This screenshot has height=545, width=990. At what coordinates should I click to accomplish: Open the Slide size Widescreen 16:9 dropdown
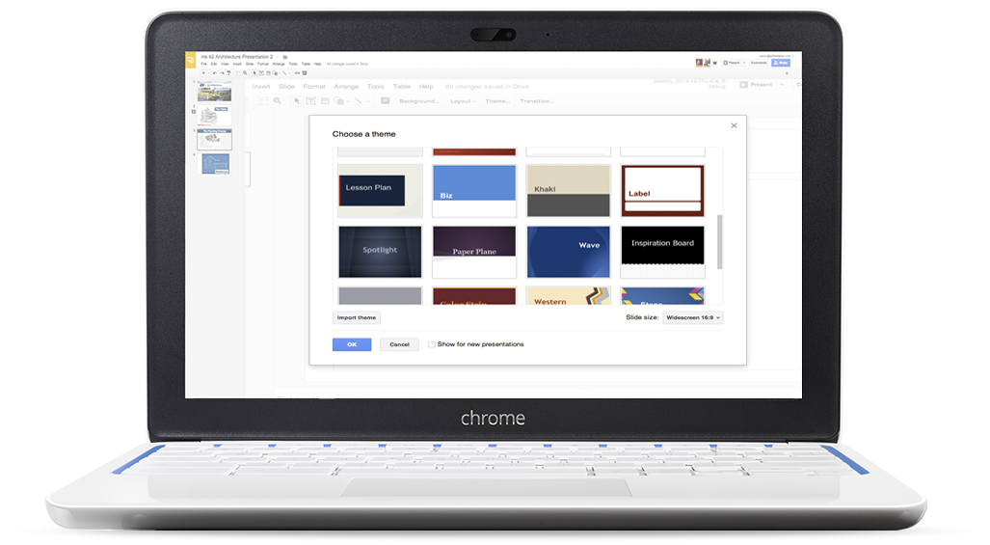(x=693, y=317)
